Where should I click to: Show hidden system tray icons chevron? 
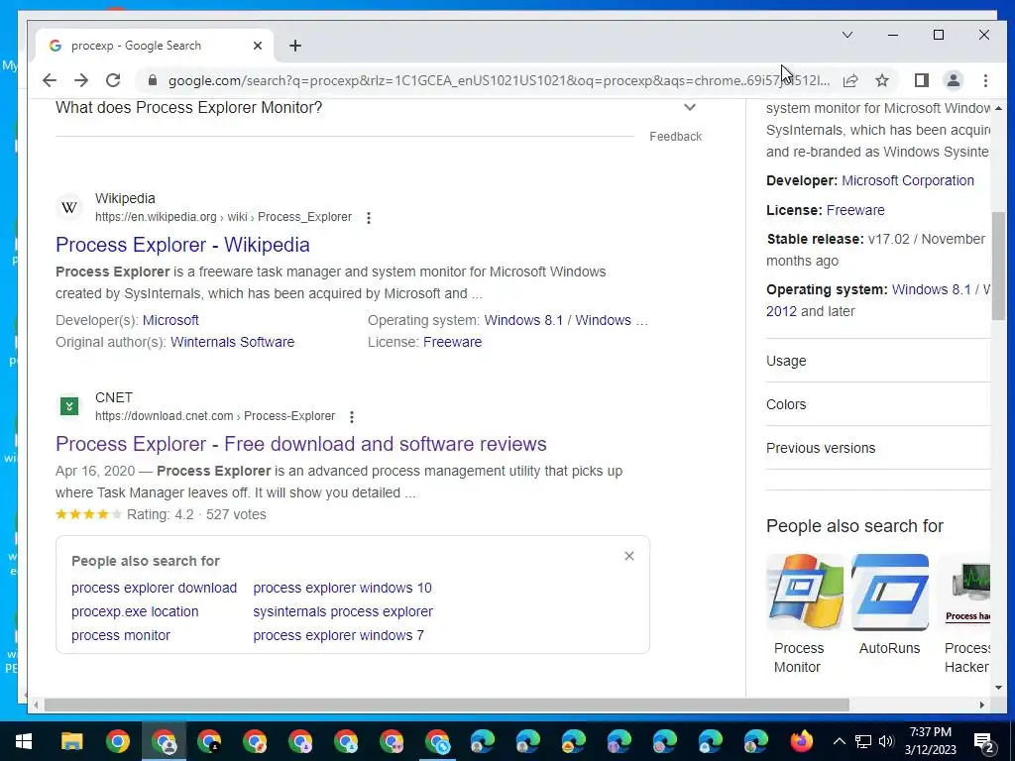839,741
